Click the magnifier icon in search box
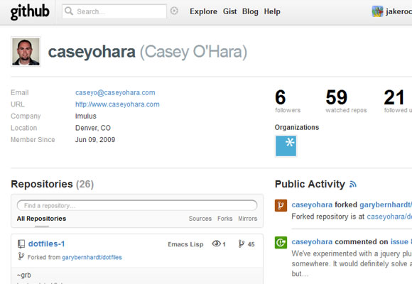 tap(69, 11)
